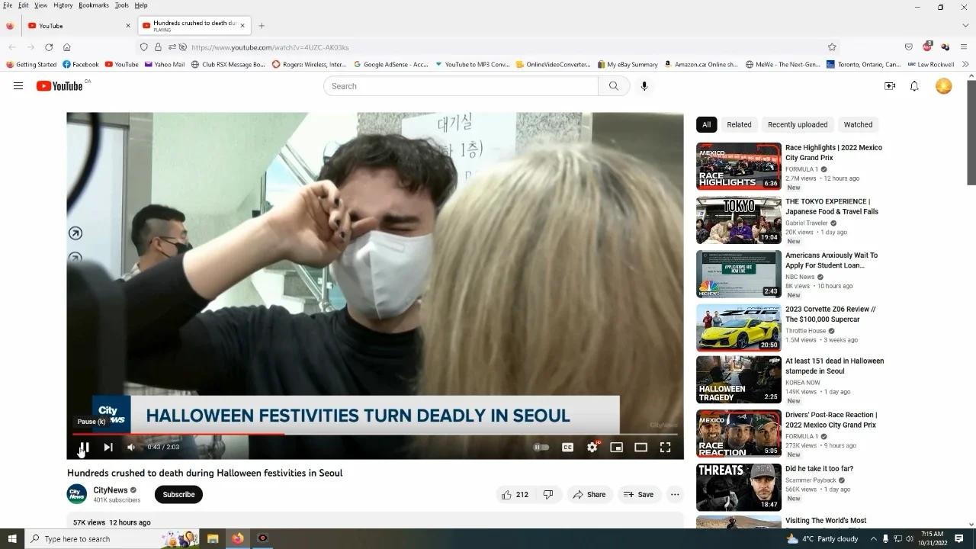Open the account avatar menu
Screen dimensions: 976x549
pyautogui.click(x=944, y=86)
